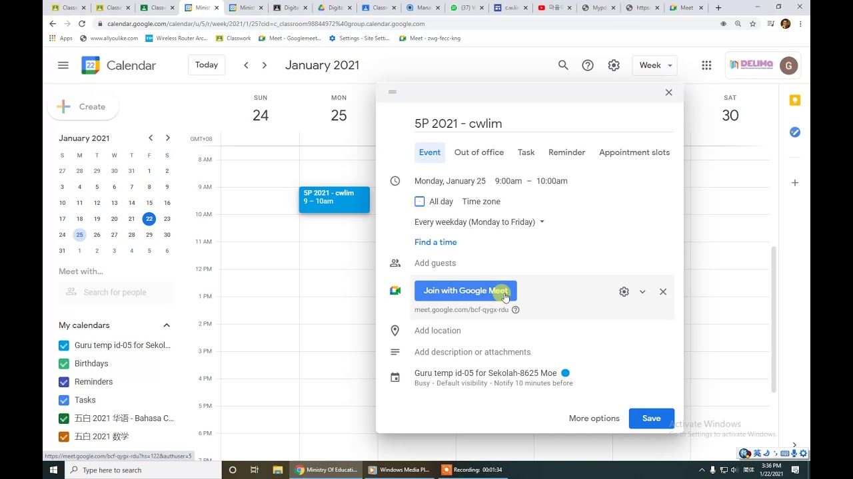Viewport: 853px width, 479px height.
Task: Open the Week view dropdown
Action: (656, 65)
